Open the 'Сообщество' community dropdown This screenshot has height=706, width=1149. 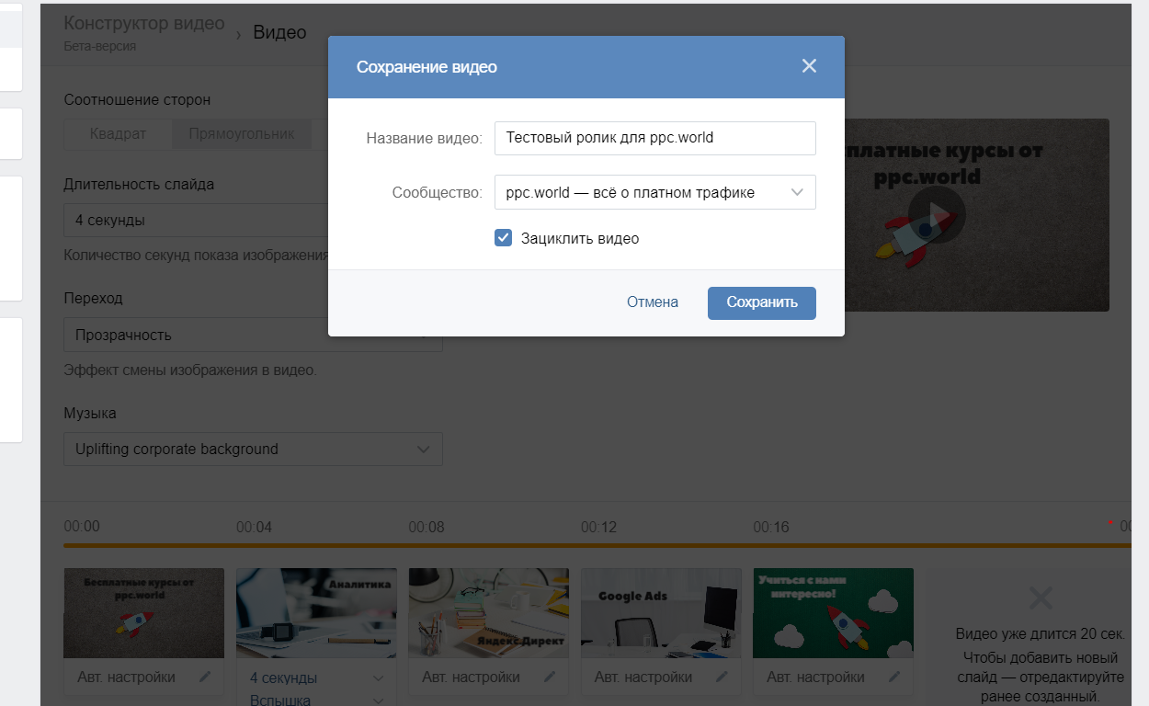[654, 192]
